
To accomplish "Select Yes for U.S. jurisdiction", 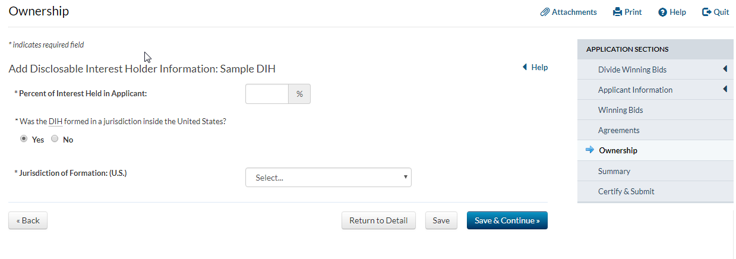I will click(24, 140).
